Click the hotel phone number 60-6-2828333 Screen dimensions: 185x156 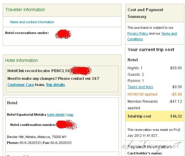click(30, 143)
